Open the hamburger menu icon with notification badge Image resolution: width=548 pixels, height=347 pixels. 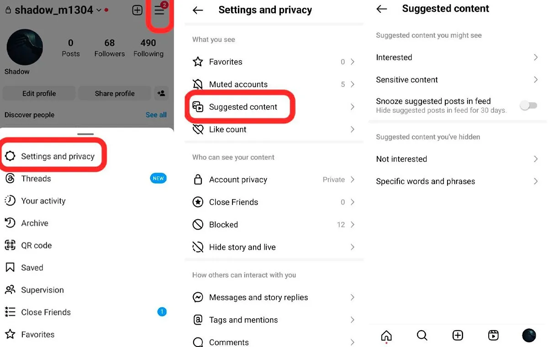coord(159,10)
